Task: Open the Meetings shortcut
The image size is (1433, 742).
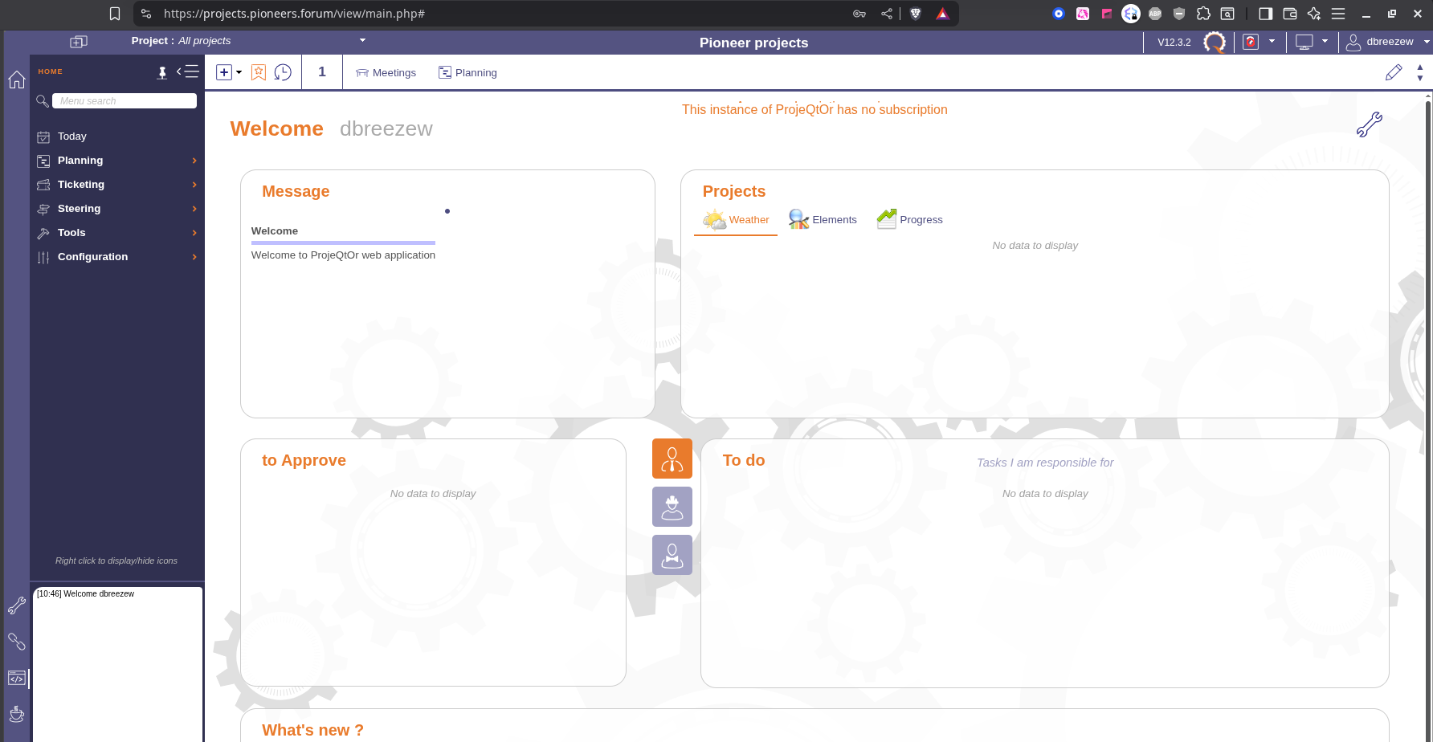Action: pos(386,72)
